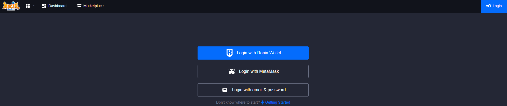The width and height of the screenshot is (507, 106).
Task: Click the Dashboard panel icon
Action: click(x=44, y=6)
